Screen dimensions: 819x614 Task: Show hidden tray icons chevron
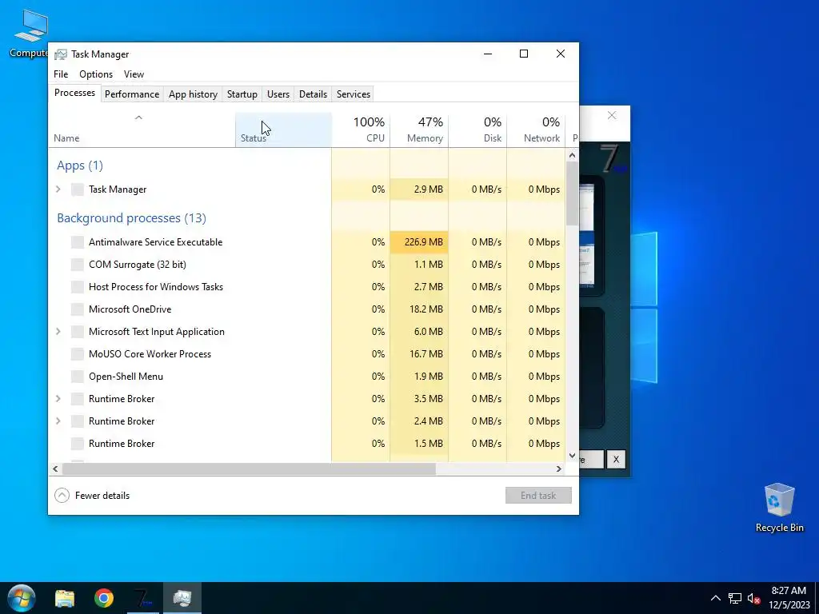tap(716, 598)
